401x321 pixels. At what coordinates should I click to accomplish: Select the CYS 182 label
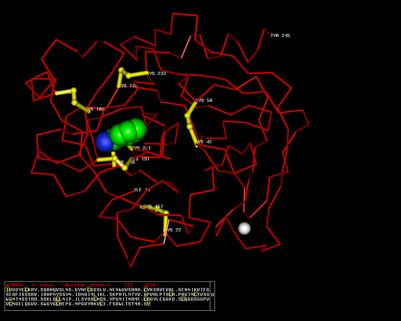[x=95, y=109]
